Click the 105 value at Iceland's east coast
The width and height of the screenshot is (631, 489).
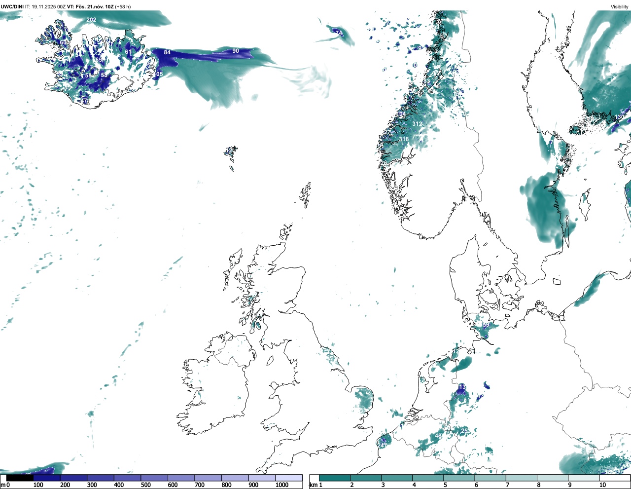coord(158,74)
